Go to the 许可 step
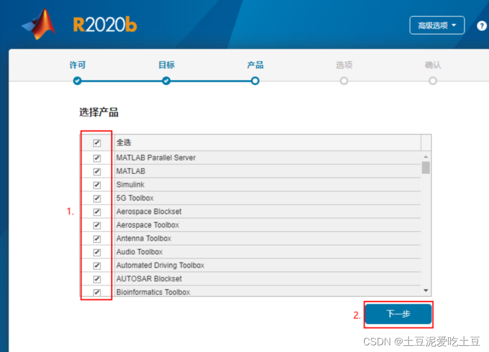The image size is (489, 352). (78, 65)
